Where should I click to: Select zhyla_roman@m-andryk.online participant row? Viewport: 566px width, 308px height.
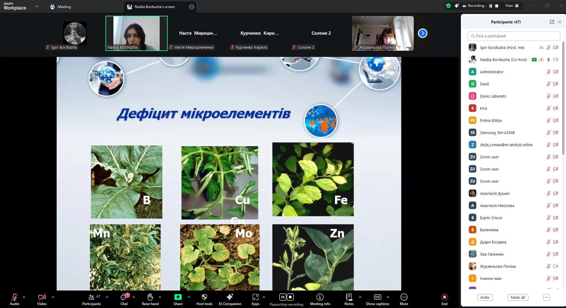pyautogui.click(x=514, y=145)
